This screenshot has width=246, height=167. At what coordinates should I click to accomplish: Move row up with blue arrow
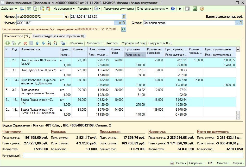point(37,43)
